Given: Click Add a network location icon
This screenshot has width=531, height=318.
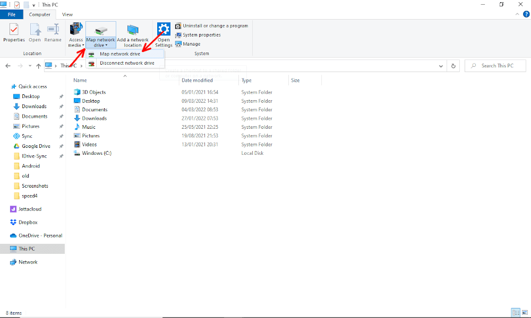Looking at the screenshot, I should tap(133, 30).
